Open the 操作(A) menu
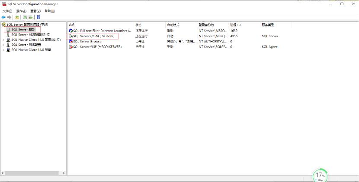The image size is (359, 182). pos(21,11)
